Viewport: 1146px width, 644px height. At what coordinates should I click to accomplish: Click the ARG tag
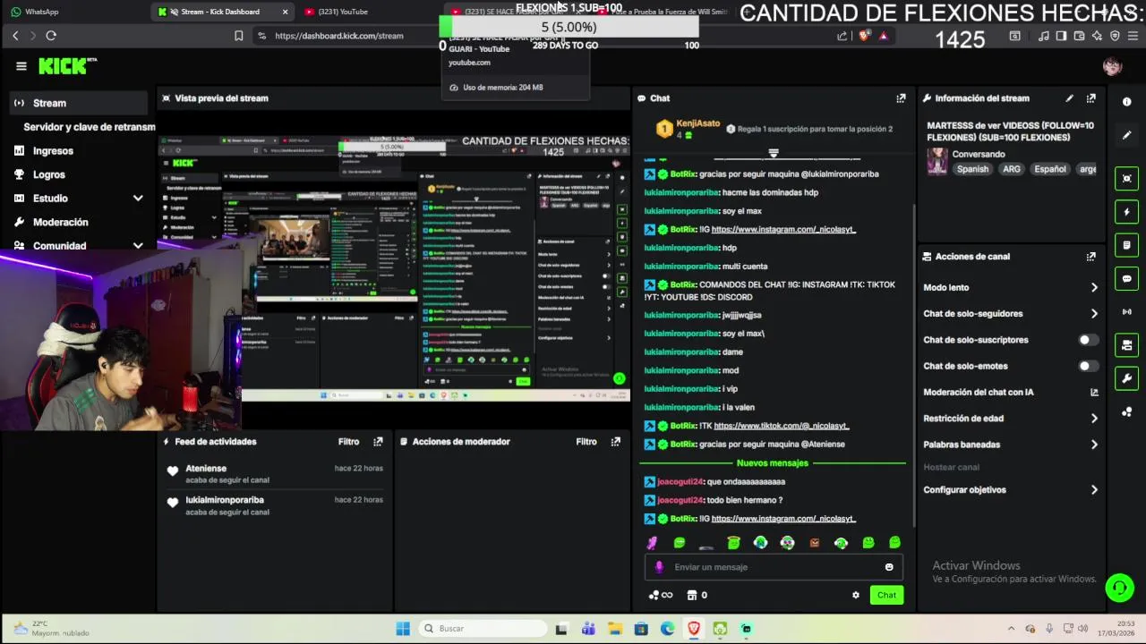(1012, 169)
